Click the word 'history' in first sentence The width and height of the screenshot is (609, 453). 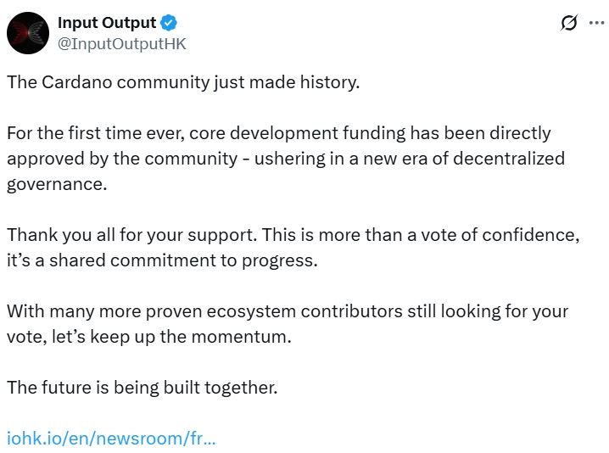pos(327,83)
